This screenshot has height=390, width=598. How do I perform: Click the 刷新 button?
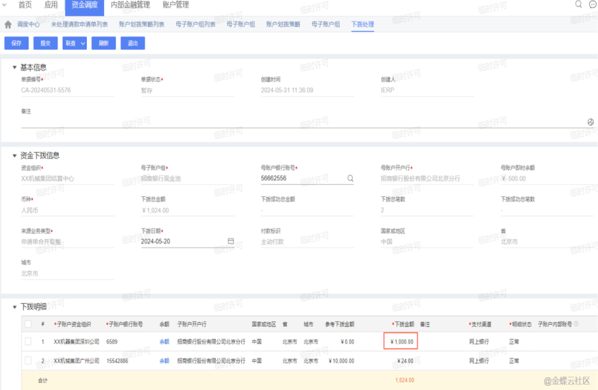coord(104,43)
